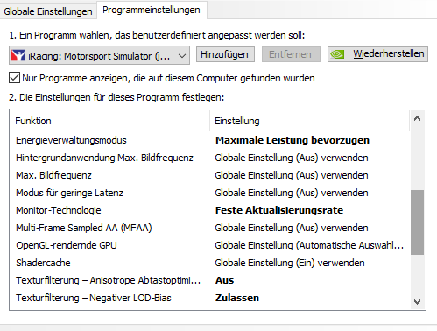Click the iRacing logo icon in program dropdown
The width and height of the screenshot is (437, 331).
point(18,55)
